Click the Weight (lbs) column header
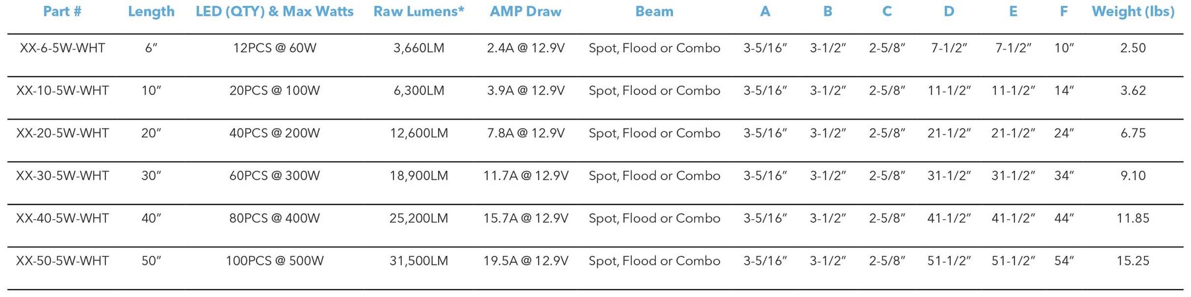1191x297 pixels. [1133, 12]
